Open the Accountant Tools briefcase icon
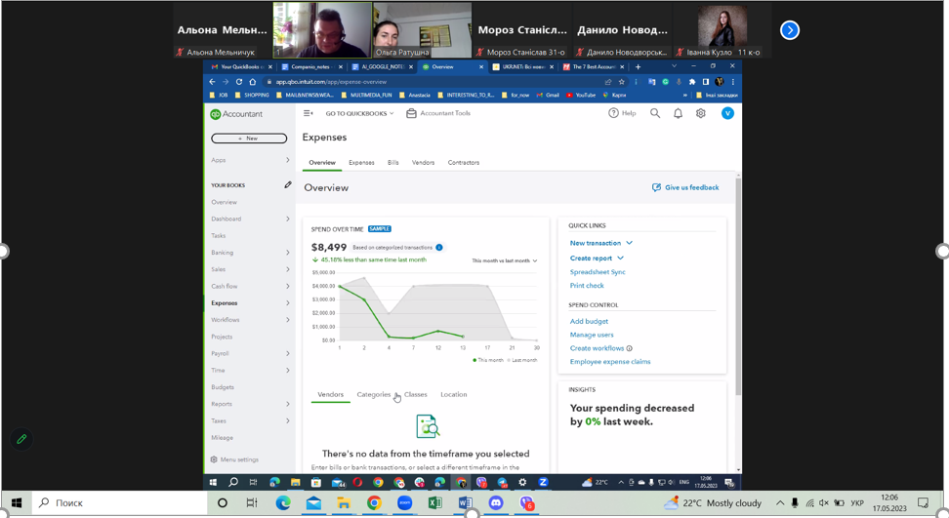The width and height of the screenshot is (949, 518). [x=411, y=113]
